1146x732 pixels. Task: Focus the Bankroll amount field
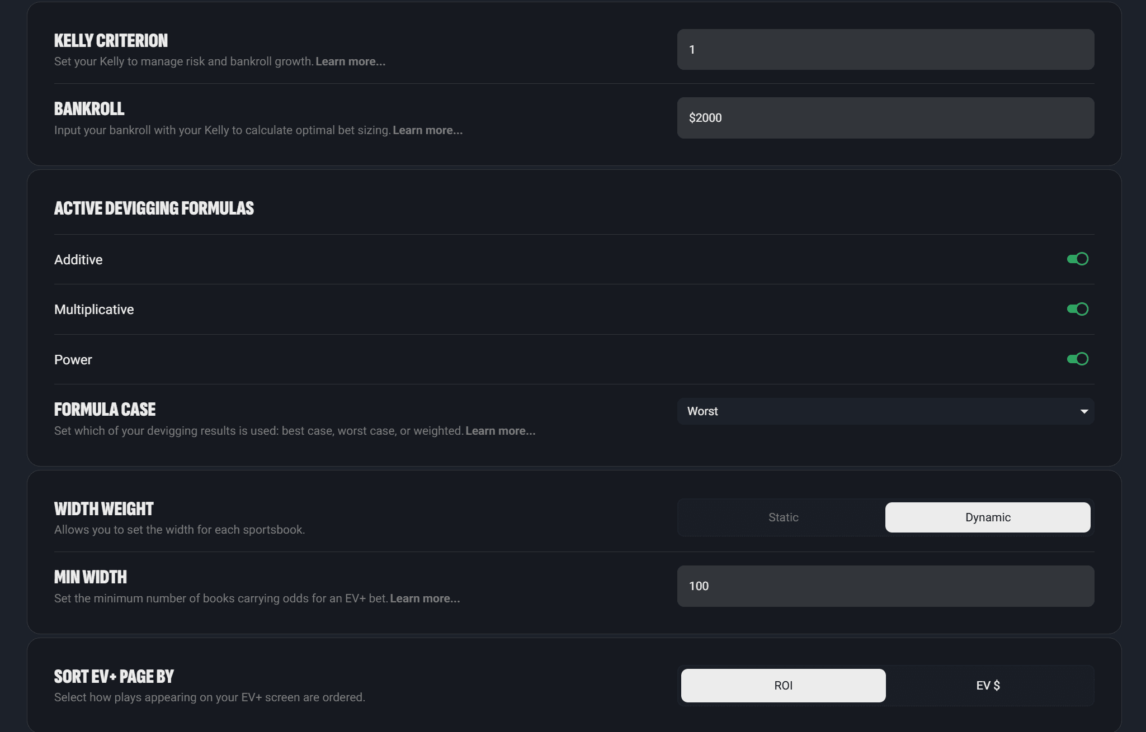(885, 118)
